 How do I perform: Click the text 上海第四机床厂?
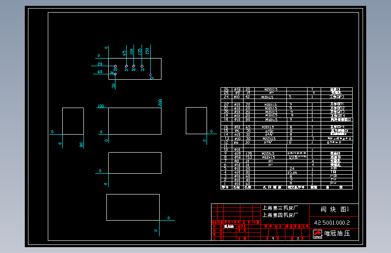(x=280, y=215)
